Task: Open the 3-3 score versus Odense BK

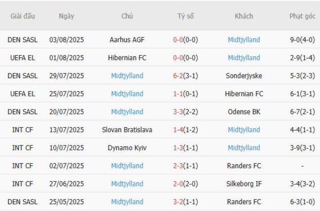Action: pos(178,112)
